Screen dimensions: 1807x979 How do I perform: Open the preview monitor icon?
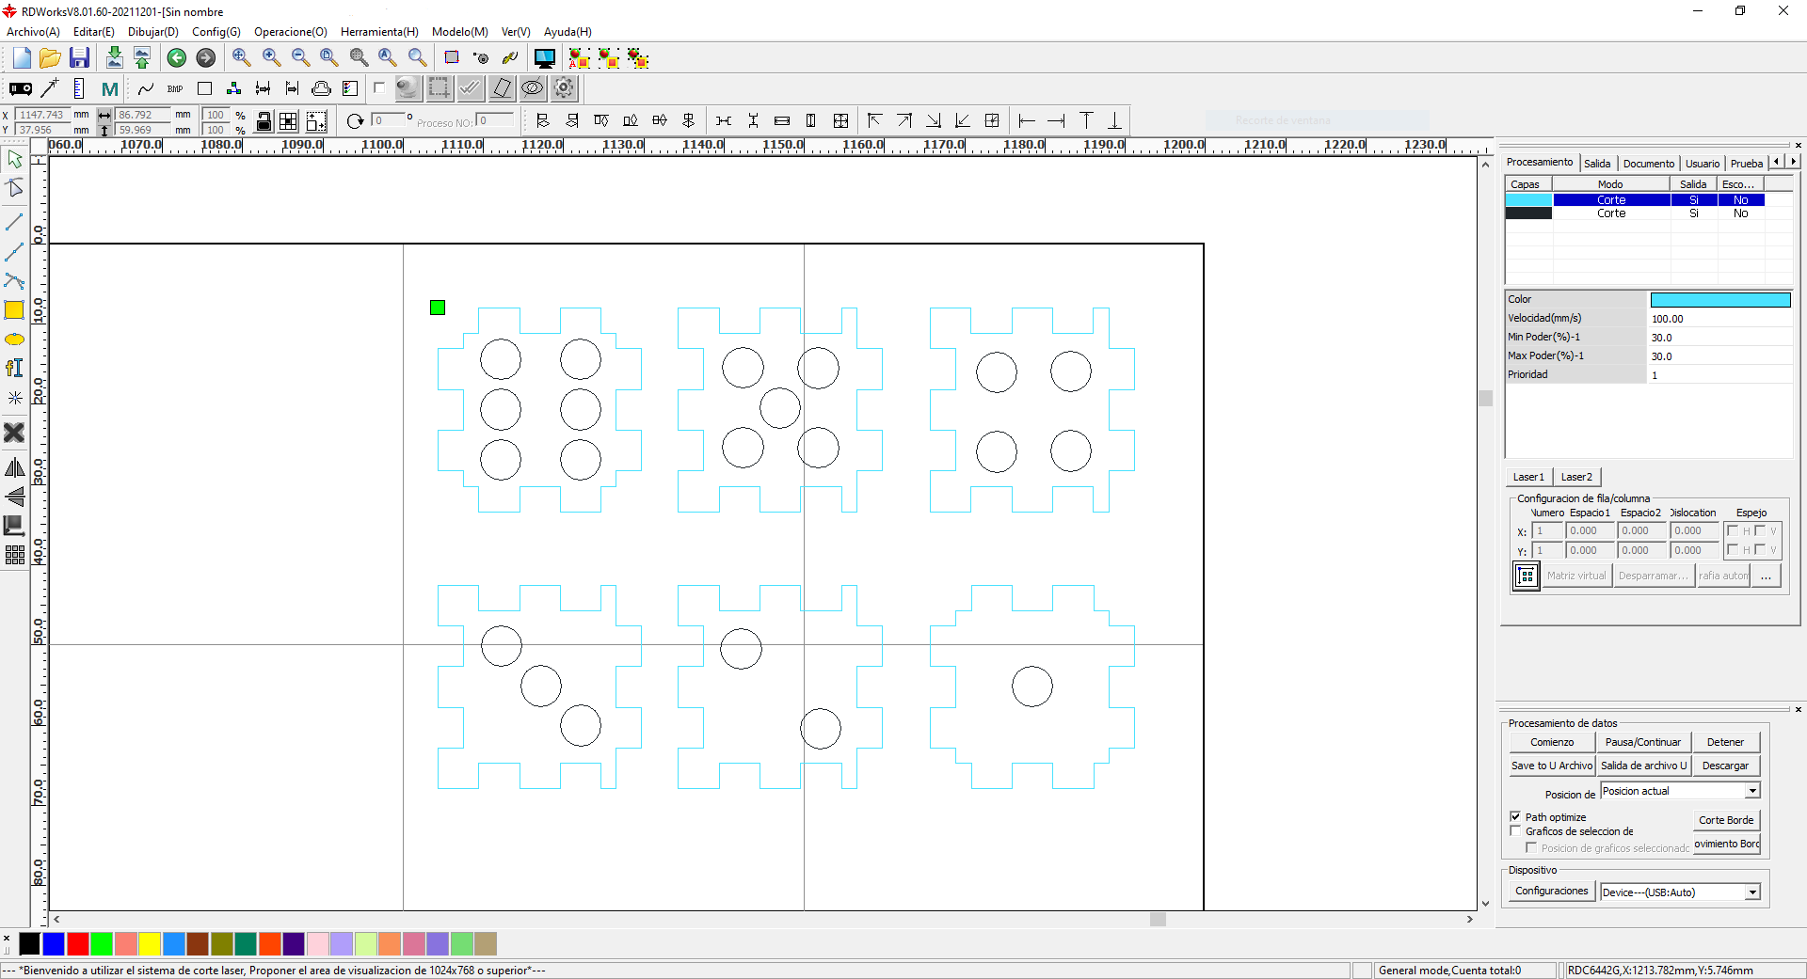545,58
